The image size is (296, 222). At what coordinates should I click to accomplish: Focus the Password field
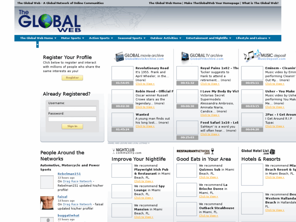[72, 119]
